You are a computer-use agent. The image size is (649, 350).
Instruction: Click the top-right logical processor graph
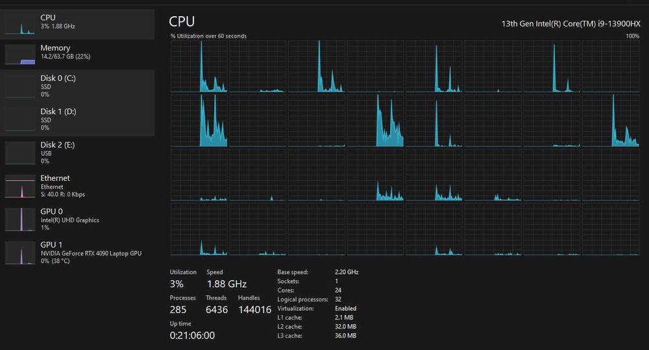[x=610, y=67]
